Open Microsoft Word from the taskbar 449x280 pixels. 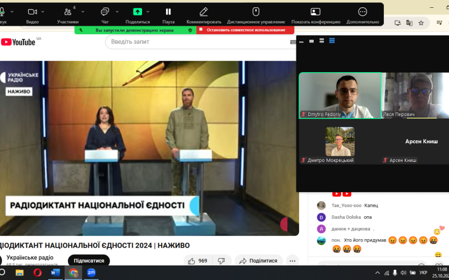pos(55,273)
